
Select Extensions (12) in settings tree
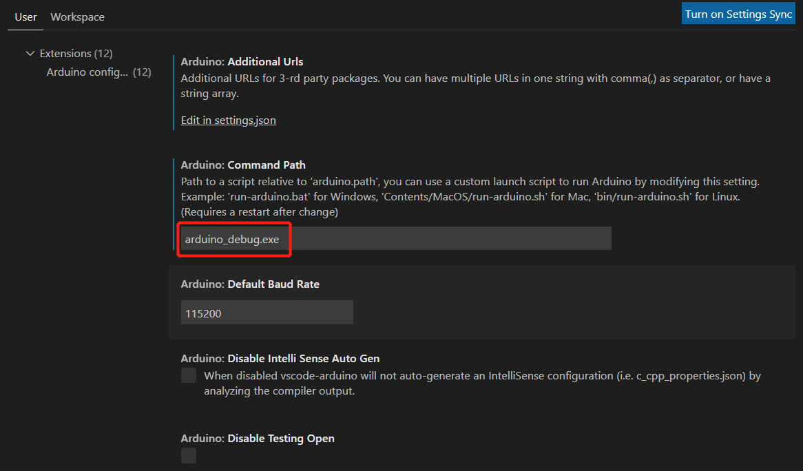click(x=76, y=53)
